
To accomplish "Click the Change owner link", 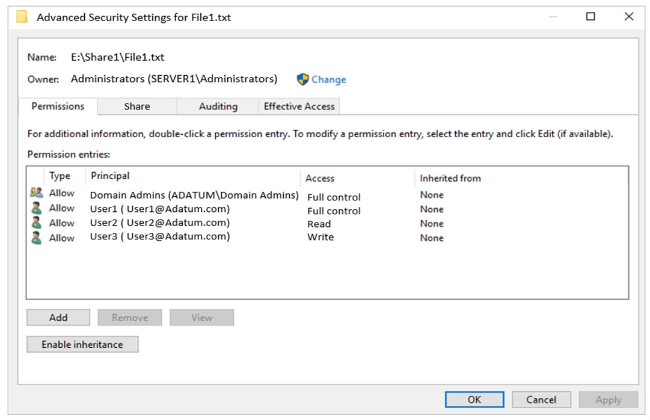I will click(x=328, y=79).
